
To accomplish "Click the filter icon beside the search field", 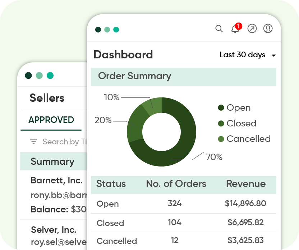I will point(33,141).
